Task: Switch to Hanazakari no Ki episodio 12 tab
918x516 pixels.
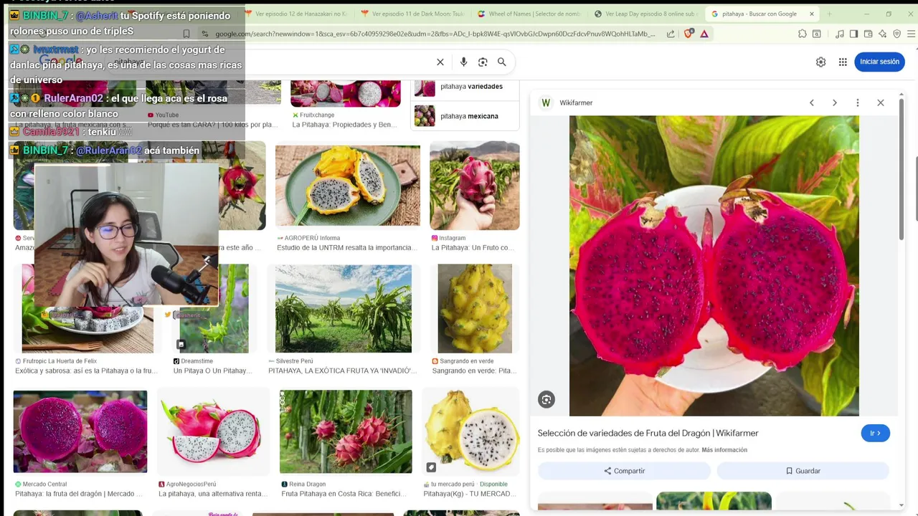Action: 295,14
